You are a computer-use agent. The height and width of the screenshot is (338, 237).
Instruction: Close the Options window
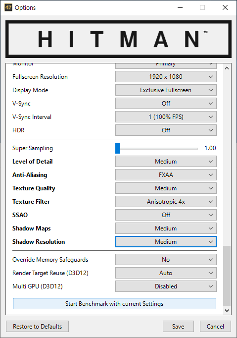click(225, 7)
